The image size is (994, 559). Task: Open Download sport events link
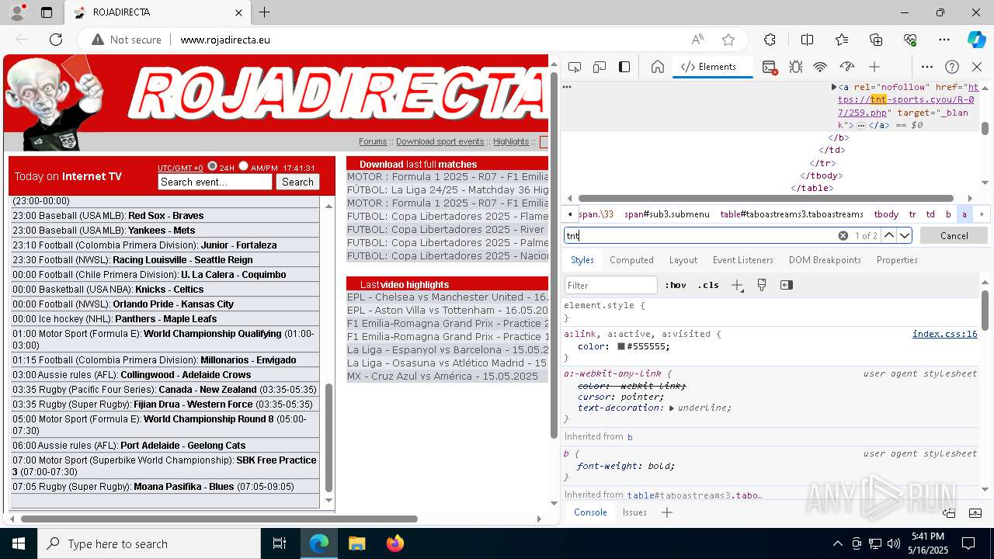coord(440,141)
